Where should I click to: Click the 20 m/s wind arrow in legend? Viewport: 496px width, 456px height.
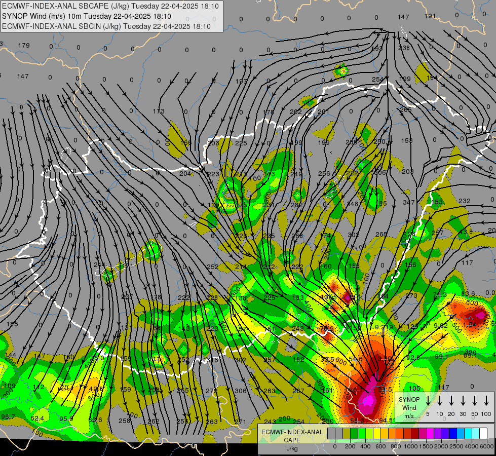click(451, 400)
